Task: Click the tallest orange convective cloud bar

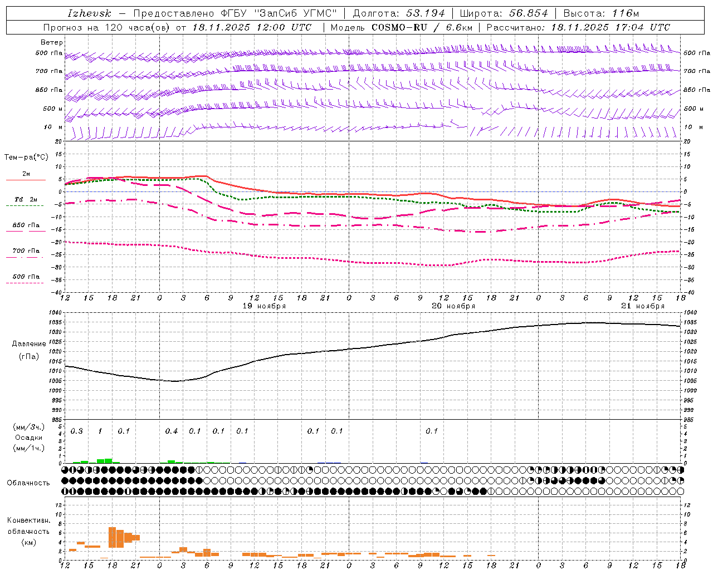Action: pos(112,538)
